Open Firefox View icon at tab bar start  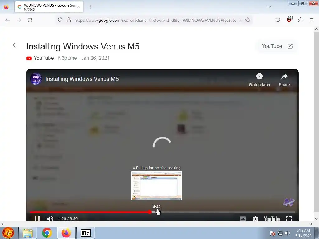6,7
